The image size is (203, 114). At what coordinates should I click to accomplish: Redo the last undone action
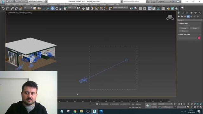pos(7,9)
